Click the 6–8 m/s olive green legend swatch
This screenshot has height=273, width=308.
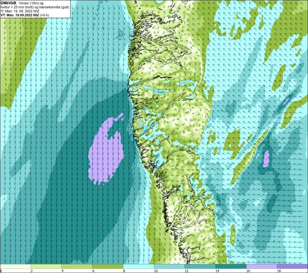click(107, 266)
